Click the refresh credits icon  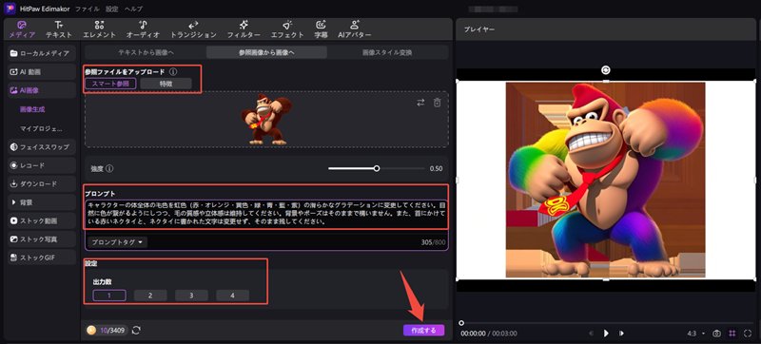click(136, 330)
